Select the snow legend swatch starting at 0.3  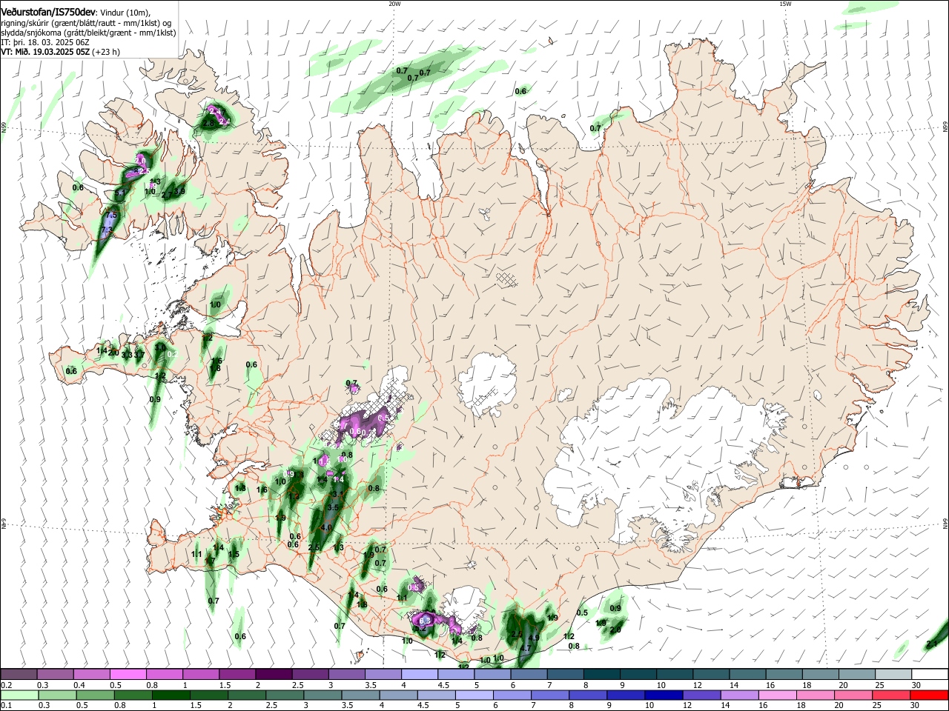56,674
